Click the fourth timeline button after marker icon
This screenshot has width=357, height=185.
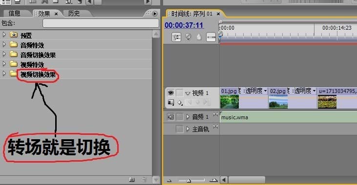[x=211, y=37]
